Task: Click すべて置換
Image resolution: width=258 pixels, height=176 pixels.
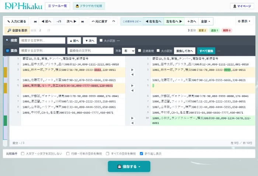Action: [x=206, y=51]
